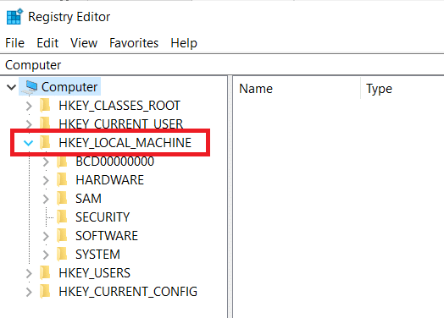Click the Computer monitor icon in tree
Viewport: 444px width, 318px height.
coord(31,87)
